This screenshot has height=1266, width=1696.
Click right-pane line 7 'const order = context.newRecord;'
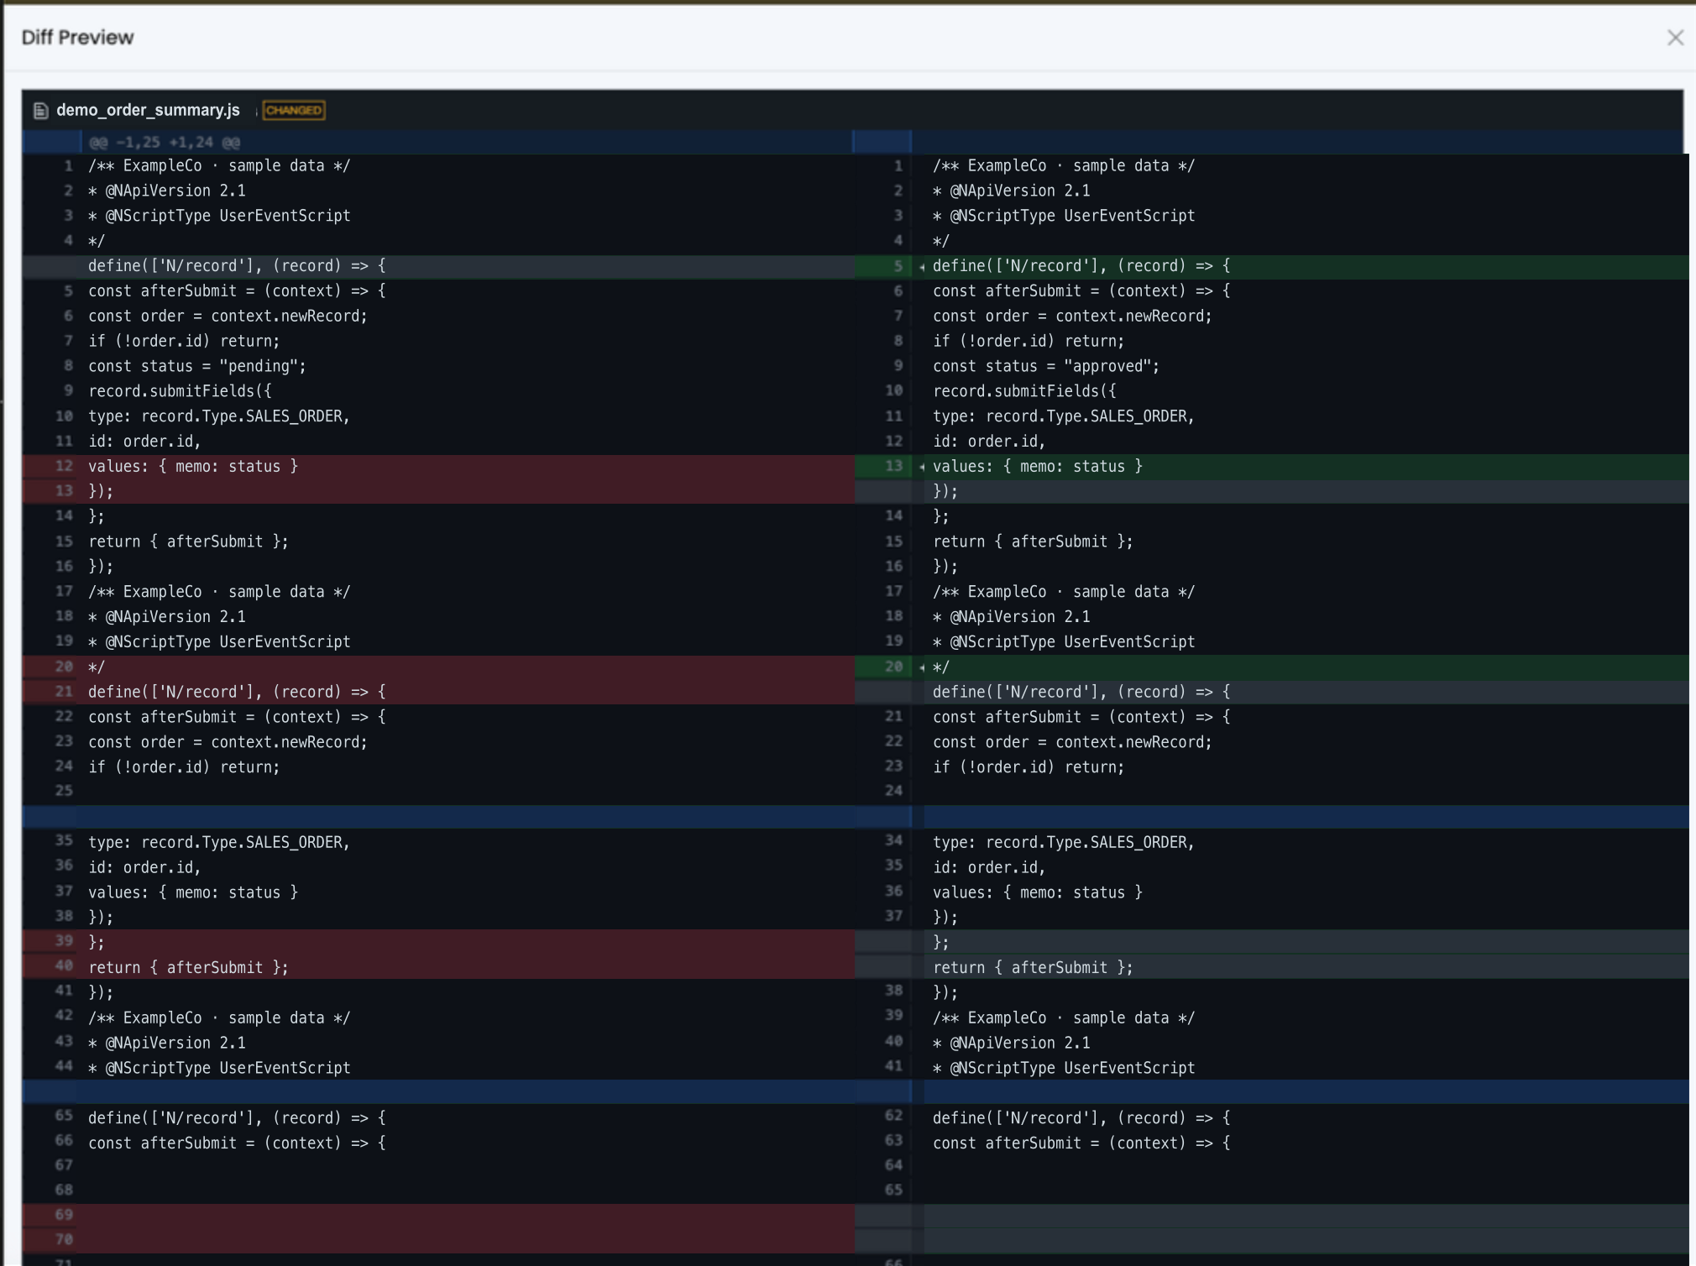[1072, 316]
